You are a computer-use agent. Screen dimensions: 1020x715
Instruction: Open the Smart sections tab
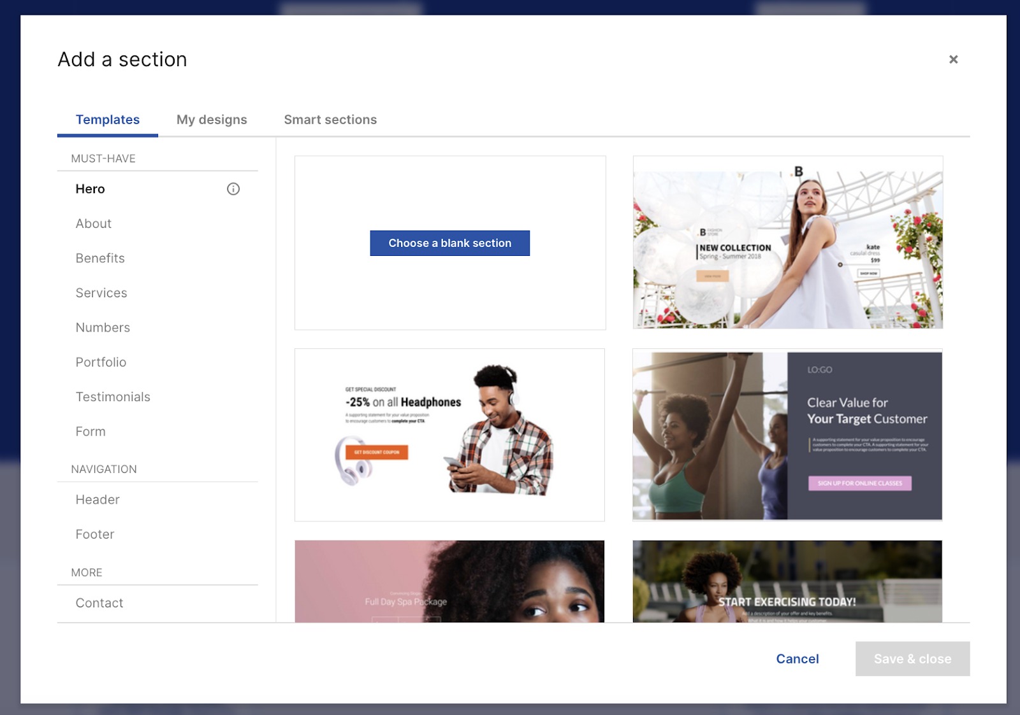point(330,119)
